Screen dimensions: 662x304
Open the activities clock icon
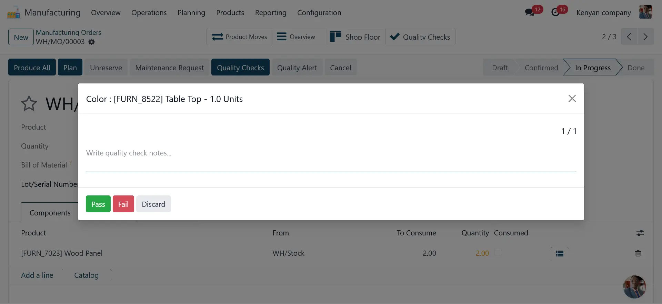(555, 13)
